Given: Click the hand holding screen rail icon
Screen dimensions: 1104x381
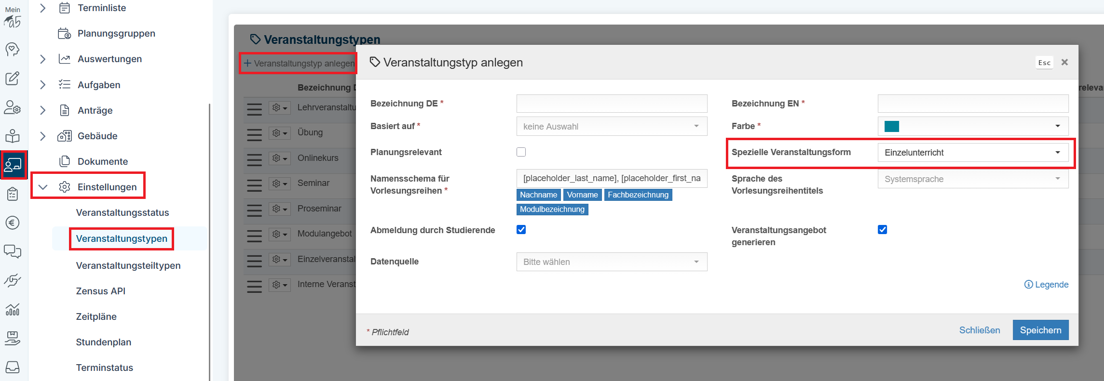Looking at the screenshot, I should pyautogui.click(x=13, y=338).
